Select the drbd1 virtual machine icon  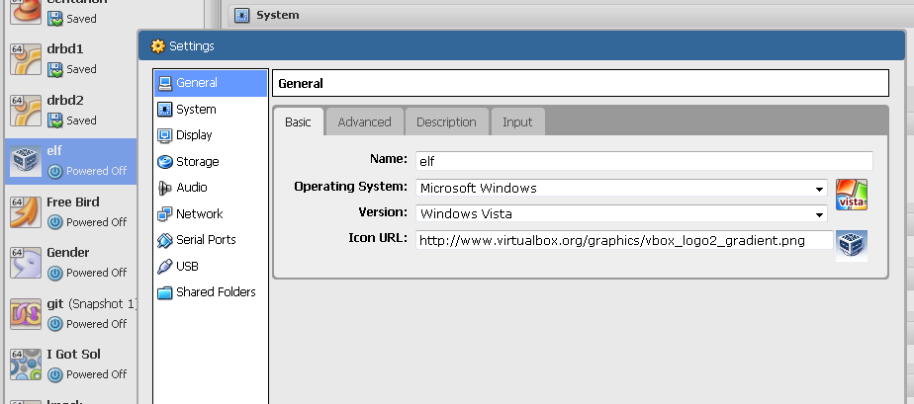[26, 59]
